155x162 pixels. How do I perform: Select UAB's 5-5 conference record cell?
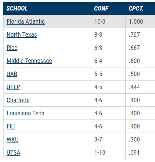(x=108, y=74)
